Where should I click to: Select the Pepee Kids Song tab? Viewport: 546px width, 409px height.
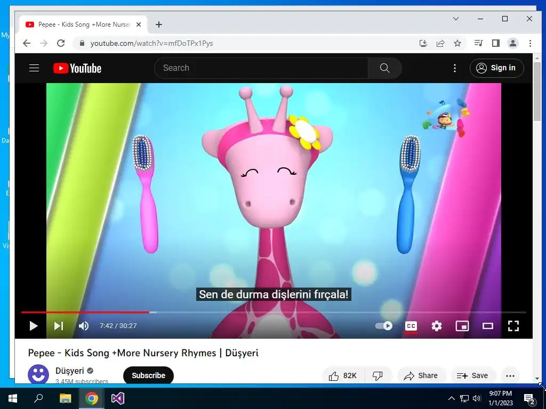(x=84, y=24)
